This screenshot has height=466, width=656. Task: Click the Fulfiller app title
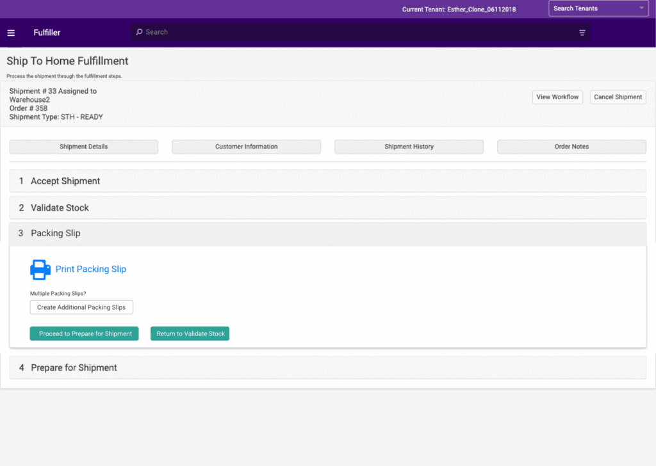[x=47, y=33]
